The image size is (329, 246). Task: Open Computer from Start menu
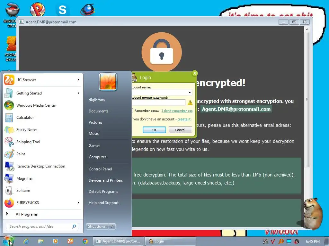(97, 157)
